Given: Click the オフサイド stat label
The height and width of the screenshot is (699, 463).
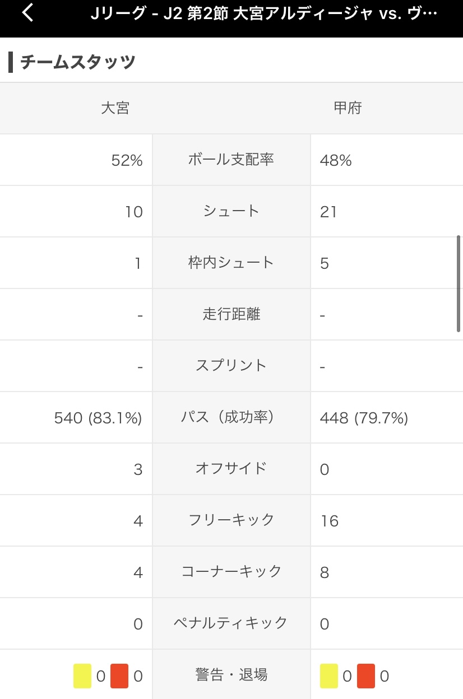Looking at the screenshot, I should coord(231,468).
